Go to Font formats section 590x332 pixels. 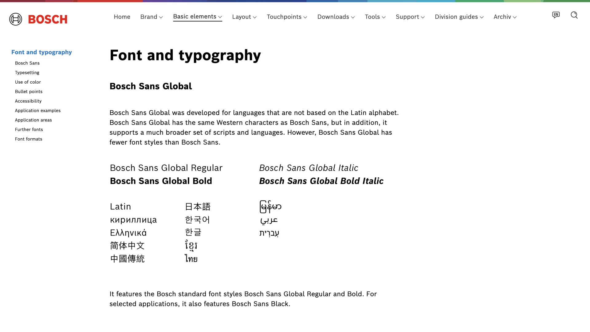click(x=29, y=139)
